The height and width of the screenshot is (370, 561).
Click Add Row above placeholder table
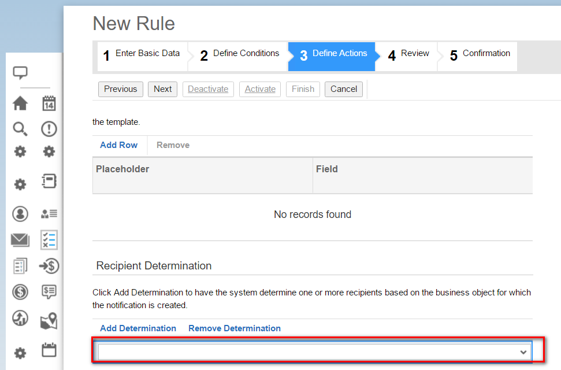119,145
